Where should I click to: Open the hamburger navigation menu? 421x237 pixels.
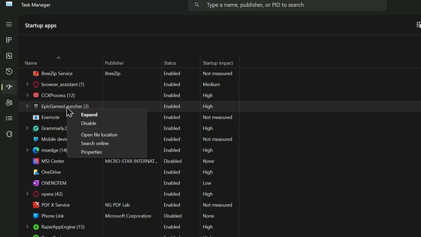(9, 24)
